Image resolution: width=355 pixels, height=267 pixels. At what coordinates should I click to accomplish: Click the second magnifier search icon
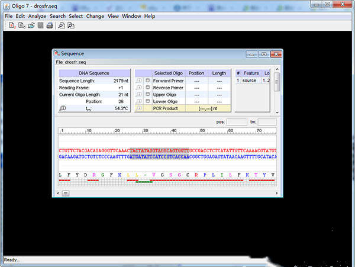(71, 25)
